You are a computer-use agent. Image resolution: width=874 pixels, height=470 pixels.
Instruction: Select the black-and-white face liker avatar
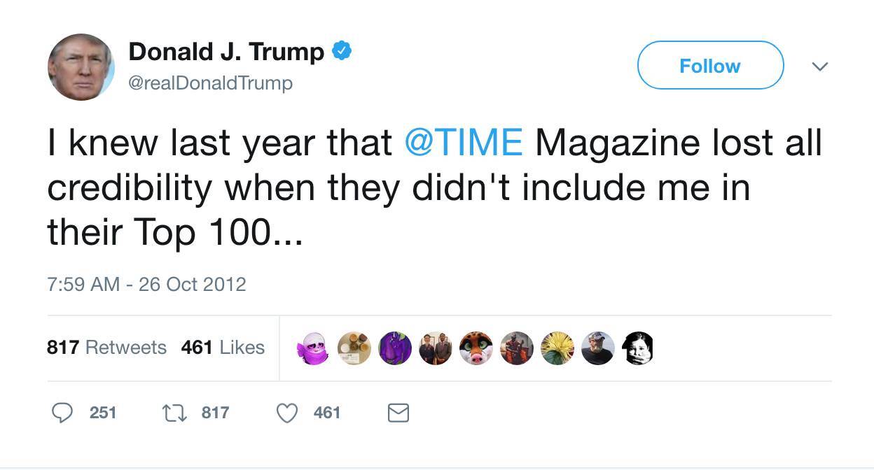tap(638, 348)
